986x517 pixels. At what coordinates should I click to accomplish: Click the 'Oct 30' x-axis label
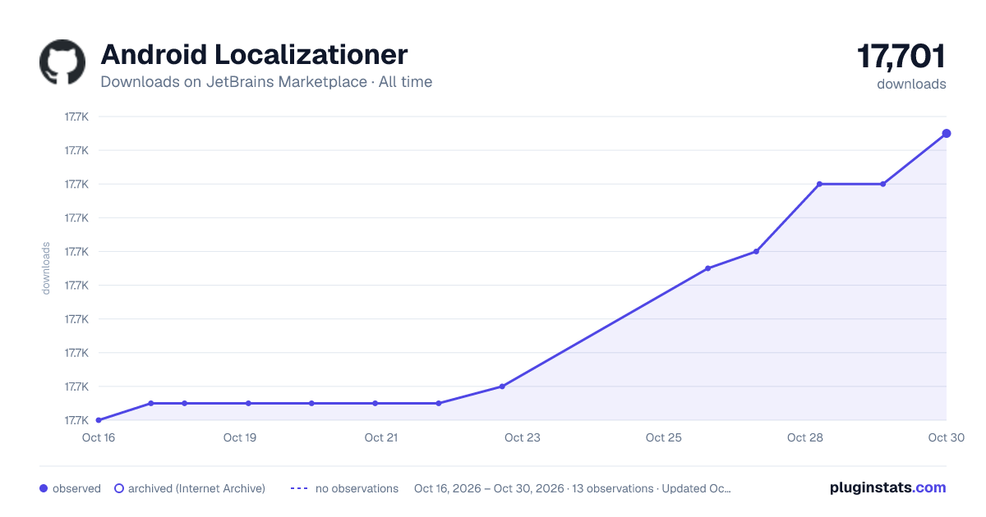(x=945, y=437)
